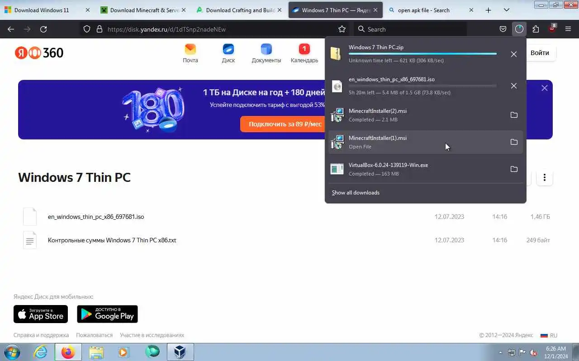Open the Google Play badge
Viewport: 579px width, 361px height.
(107, 314)
